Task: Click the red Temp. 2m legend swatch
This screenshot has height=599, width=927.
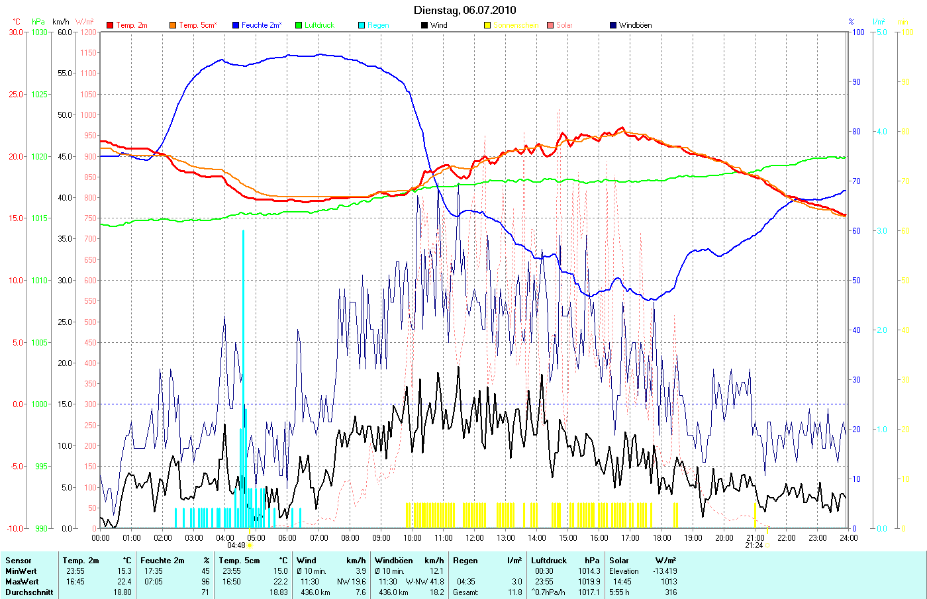Action: [x=110, y=25]
